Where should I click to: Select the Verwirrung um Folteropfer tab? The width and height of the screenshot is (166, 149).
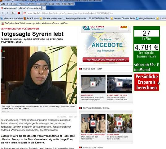(21, 8)
